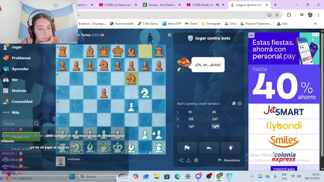Click the black queen on d8
The width and height of the screenshot is (324, 182).
(104, 52)
